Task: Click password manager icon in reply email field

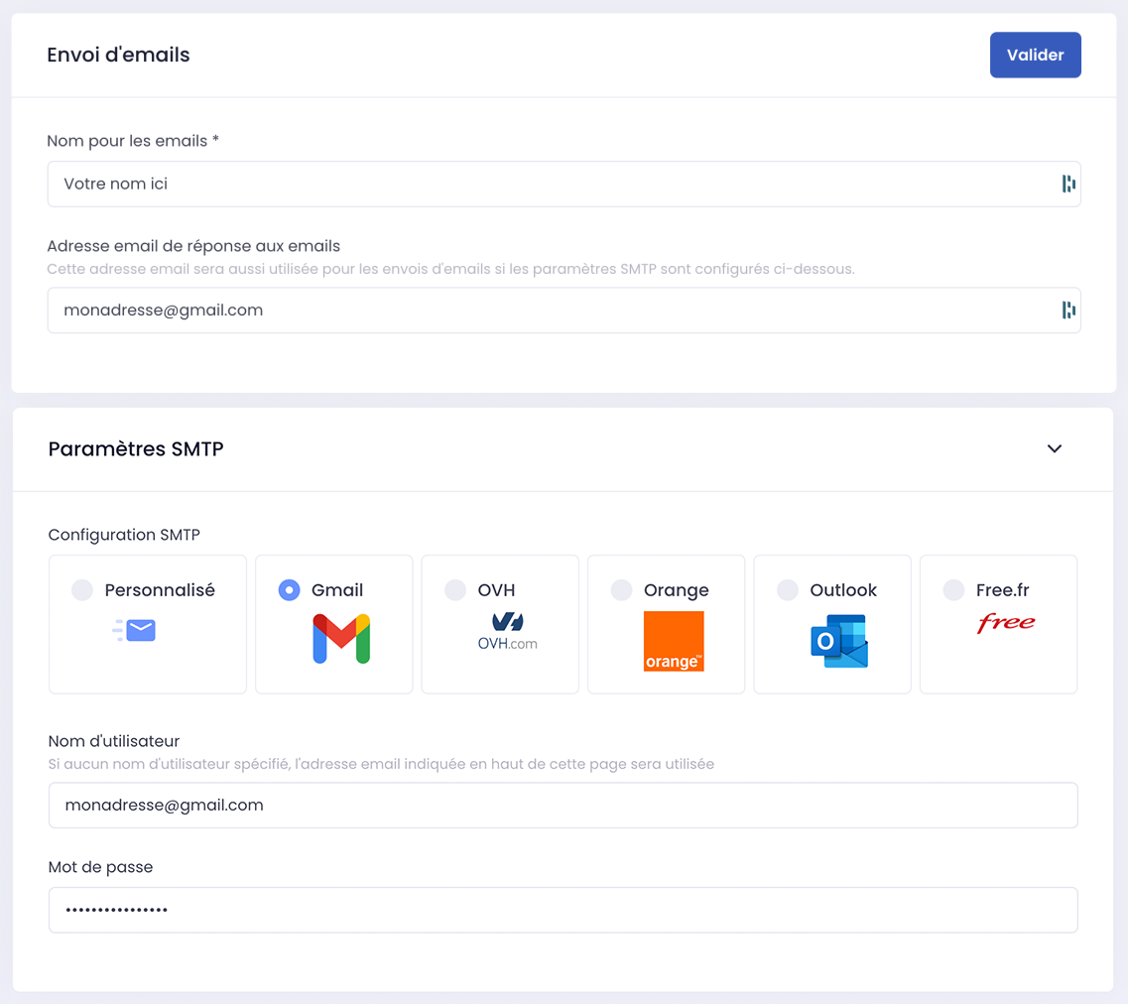Action: (x=1068, y=311)
